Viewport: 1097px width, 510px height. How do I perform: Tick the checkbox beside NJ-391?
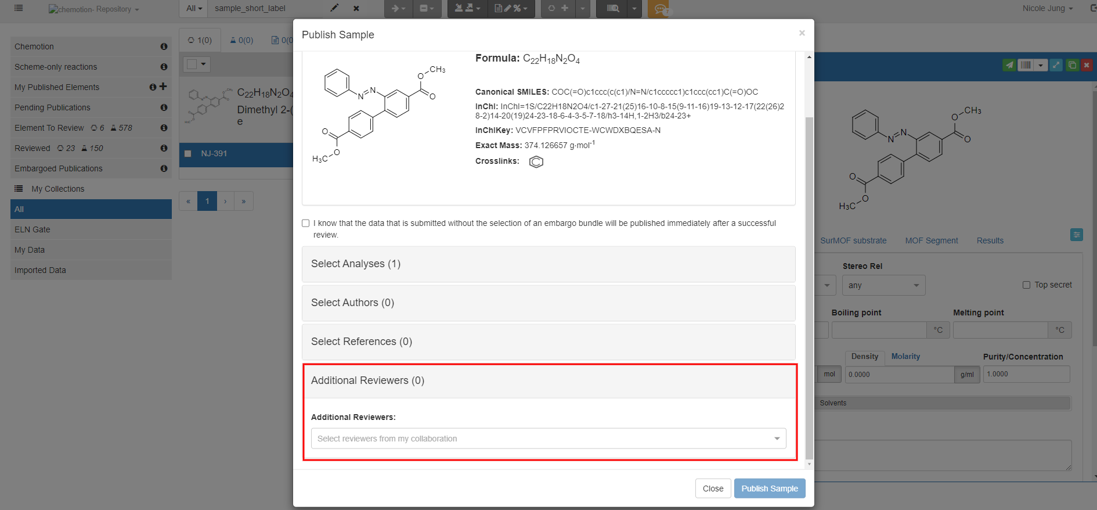188,154
